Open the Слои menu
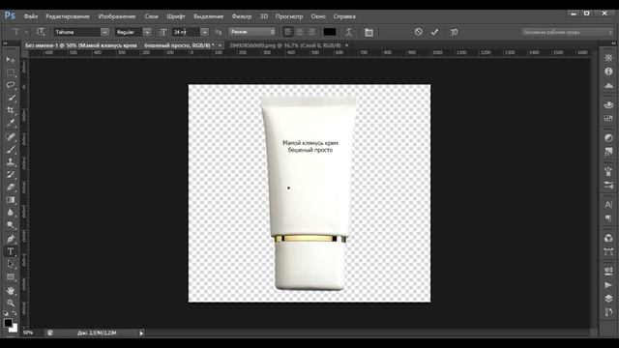The image size is (619, 348). point(151,16)
